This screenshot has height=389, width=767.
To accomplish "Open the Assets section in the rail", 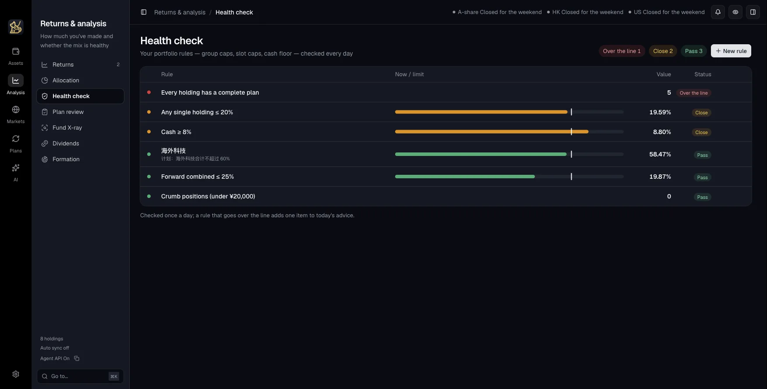I will (x=16, y=57).
